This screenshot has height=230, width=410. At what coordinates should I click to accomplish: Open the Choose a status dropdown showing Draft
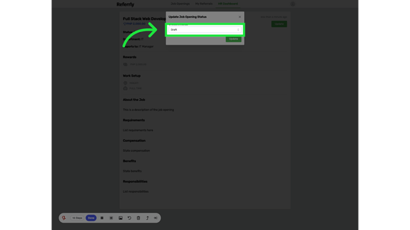click(x=205, y=30)
